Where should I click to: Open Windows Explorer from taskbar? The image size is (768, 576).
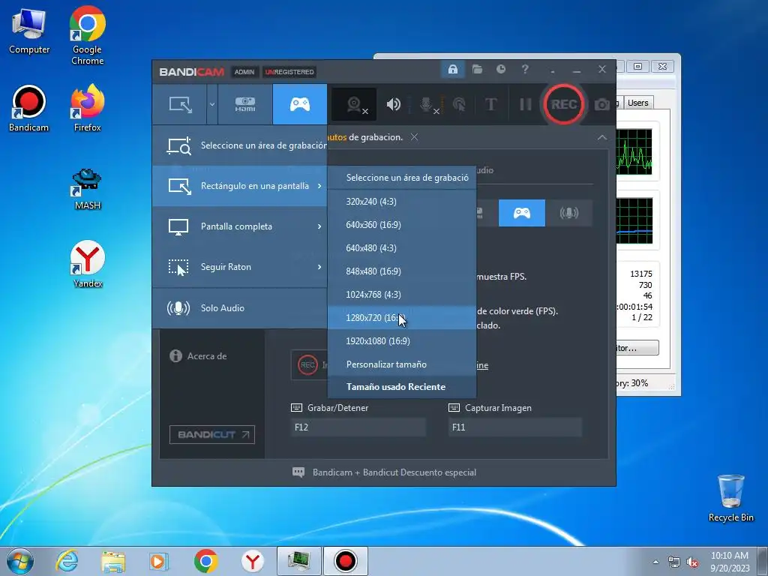(113, 561)
